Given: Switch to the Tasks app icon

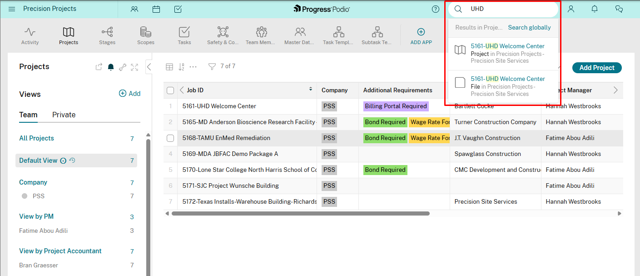Looking at the screenshot, I should pos(184,32).
